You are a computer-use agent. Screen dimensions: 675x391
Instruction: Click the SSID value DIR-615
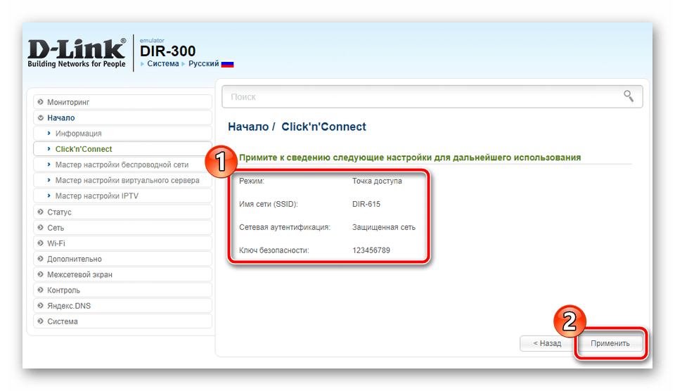366,204
